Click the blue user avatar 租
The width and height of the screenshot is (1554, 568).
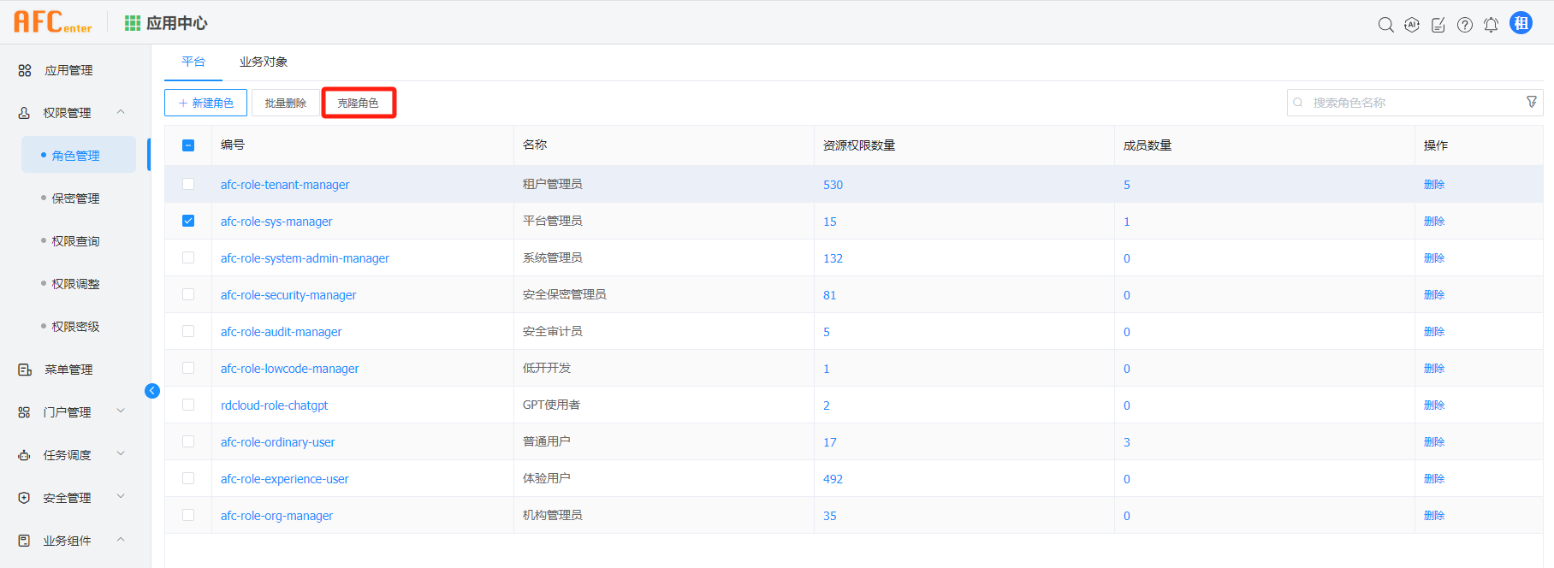[1521, 23]
